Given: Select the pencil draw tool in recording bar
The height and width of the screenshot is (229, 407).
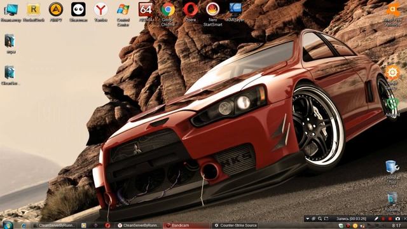Looking at the screenshot, I should point(376,219).
